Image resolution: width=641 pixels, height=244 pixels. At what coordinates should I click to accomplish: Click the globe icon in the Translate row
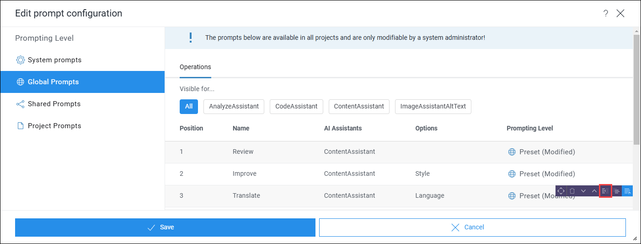pyautogui.click(x=512, y=196)
